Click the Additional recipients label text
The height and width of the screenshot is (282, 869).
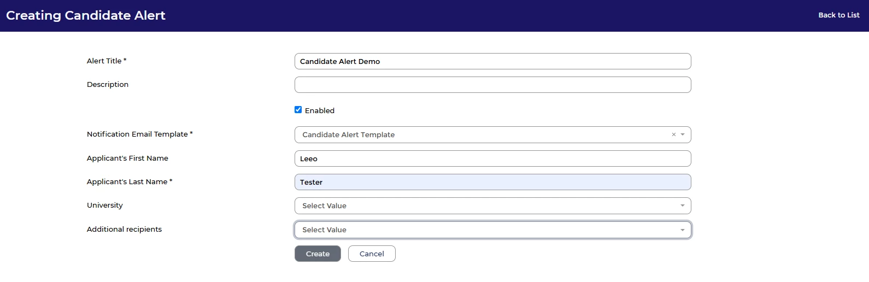coord(124,229)
